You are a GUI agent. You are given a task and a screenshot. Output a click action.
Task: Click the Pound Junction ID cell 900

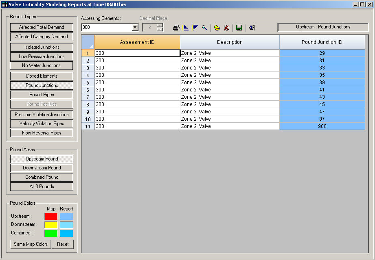click(322, 126)
